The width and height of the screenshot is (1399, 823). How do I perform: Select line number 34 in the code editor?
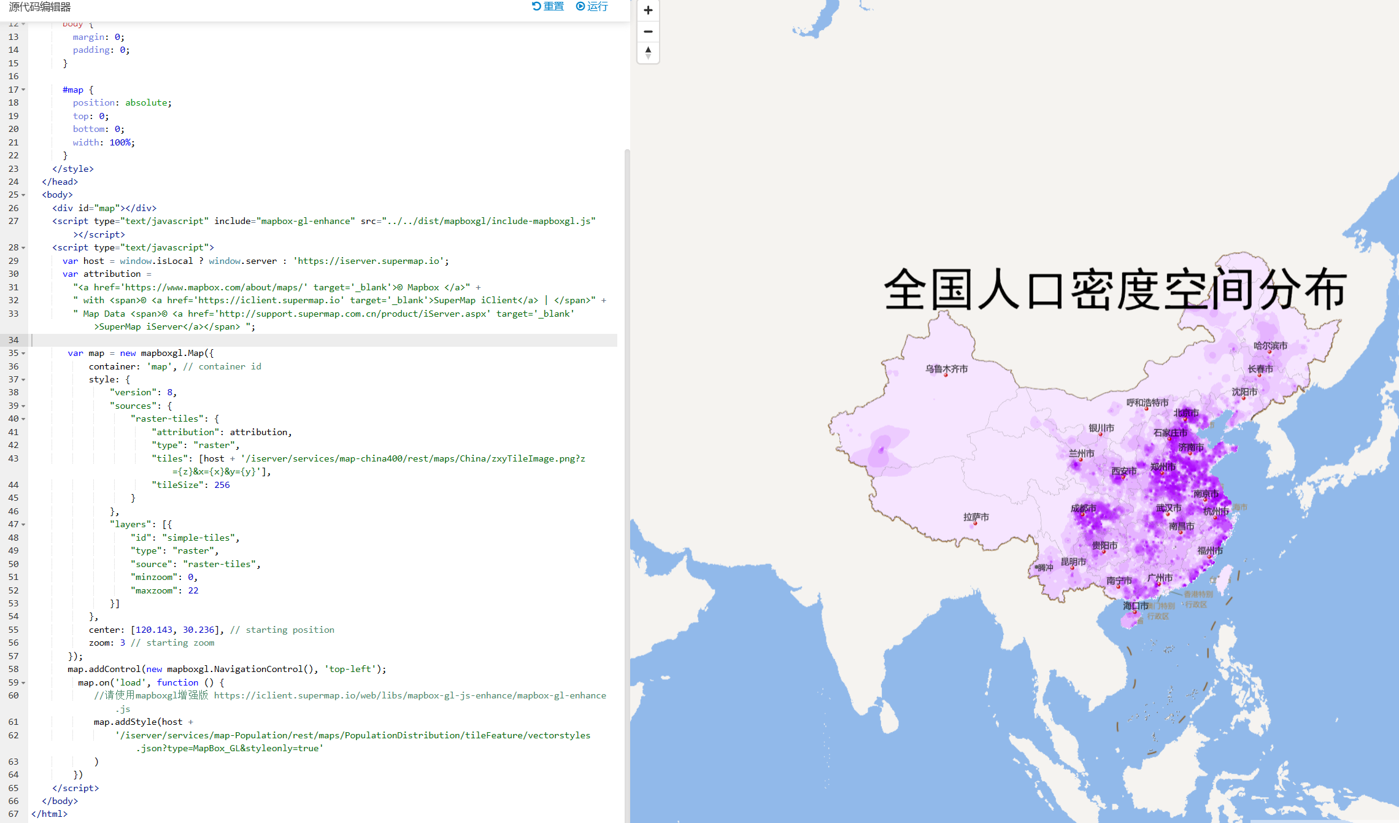[13, 340]
